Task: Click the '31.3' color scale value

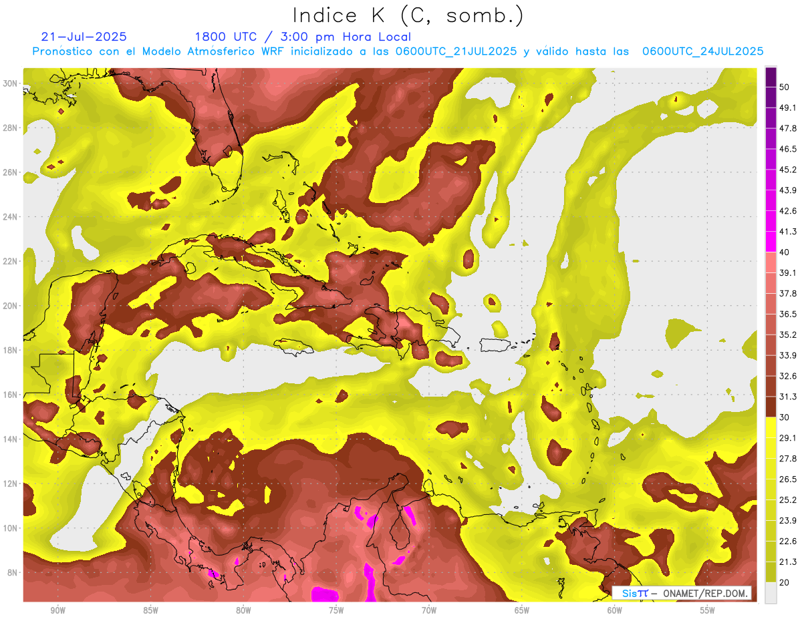Action: point(788,397)
